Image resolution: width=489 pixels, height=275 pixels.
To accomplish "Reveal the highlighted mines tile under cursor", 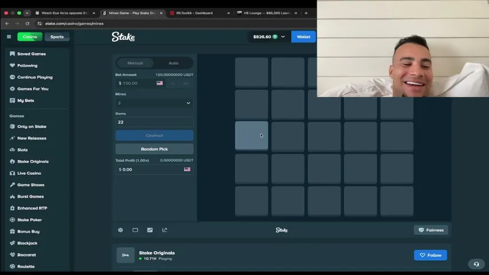I will pos(251,135).
